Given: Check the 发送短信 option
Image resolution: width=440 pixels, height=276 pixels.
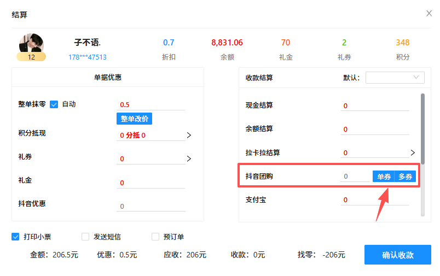Looking at the screenshot, I should pyautogui.click(x=85, y=237).
